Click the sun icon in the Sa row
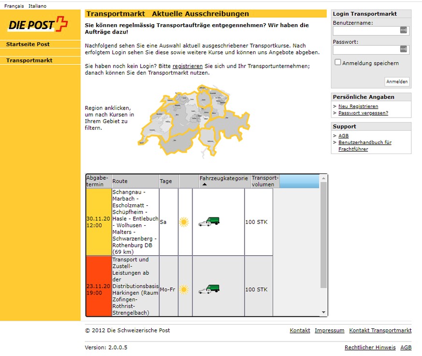 tap(184, 222)
